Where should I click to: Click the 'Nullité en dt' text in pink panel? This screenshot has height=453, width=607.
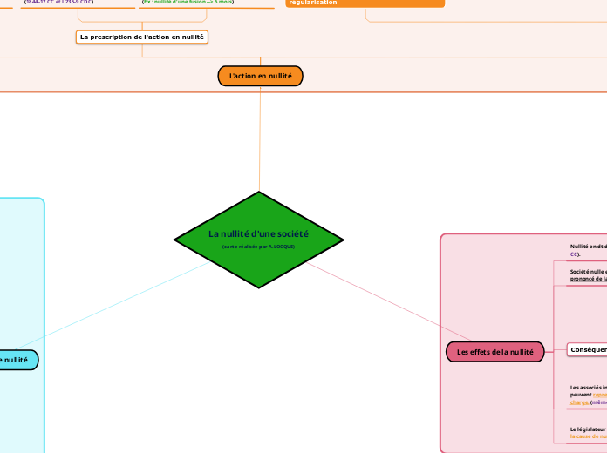pos(588,250)
